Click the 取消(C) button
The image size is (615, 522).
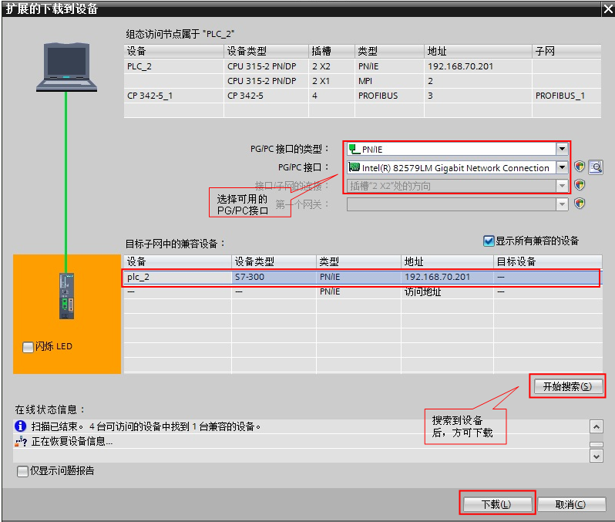[570, 504]
